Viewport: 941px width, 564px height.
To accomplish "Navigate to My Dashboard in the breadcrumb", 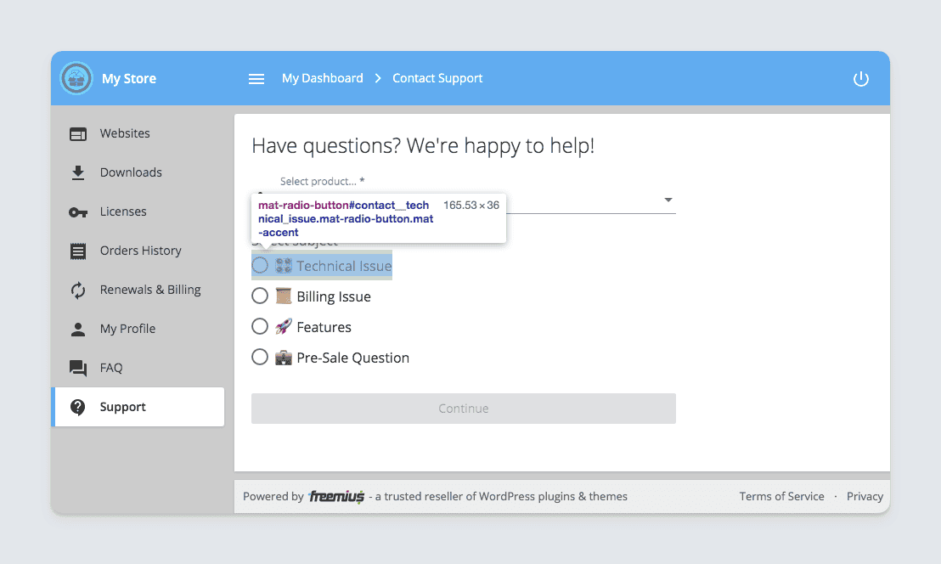I will tap(323, 77).
